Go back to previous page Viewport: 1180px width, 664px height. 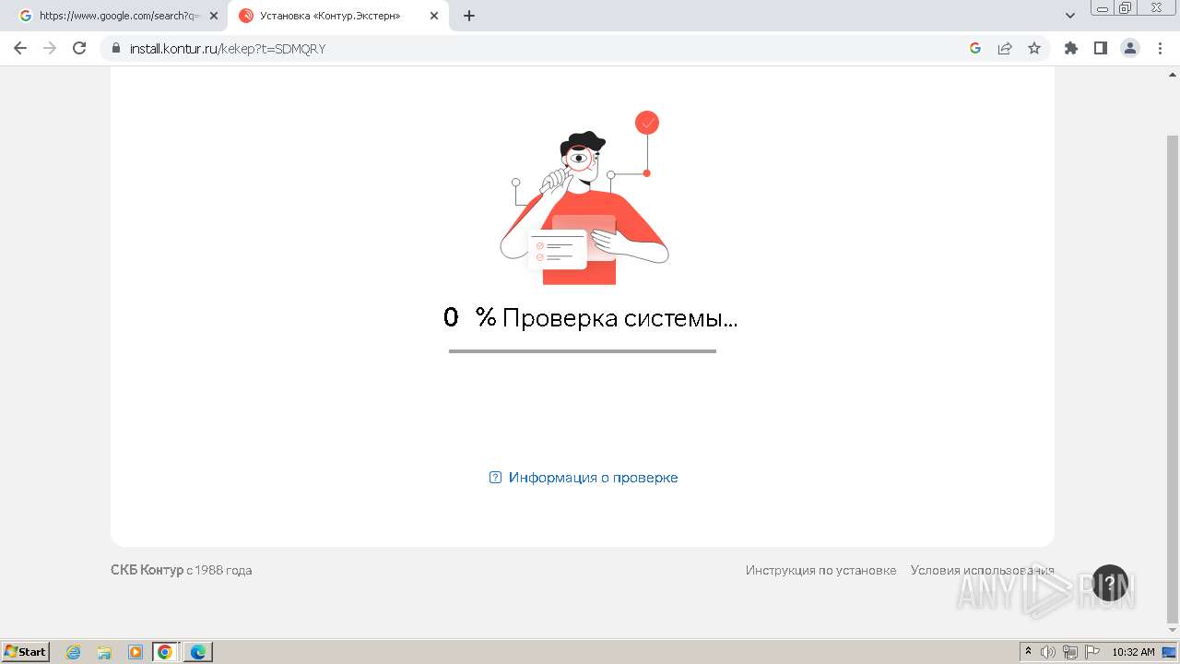(20, 48)
